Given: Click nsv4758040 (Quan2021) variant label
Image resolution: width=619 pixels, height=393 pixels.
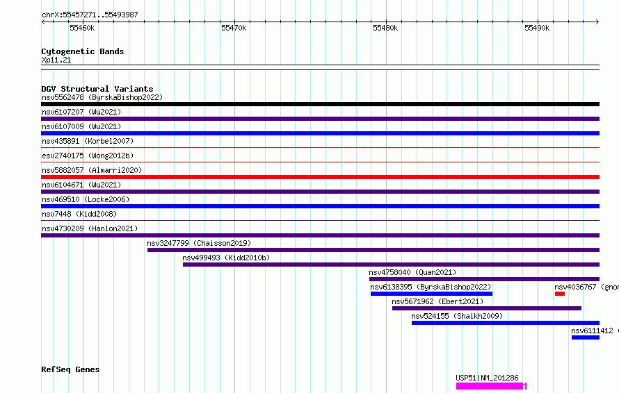Looking at the screenshot, I should click(412, 272).
